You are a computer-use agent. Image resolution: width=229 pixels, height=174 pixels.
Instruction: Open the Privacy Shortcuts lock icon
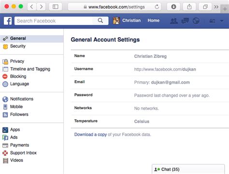click(x=212, y=21)
